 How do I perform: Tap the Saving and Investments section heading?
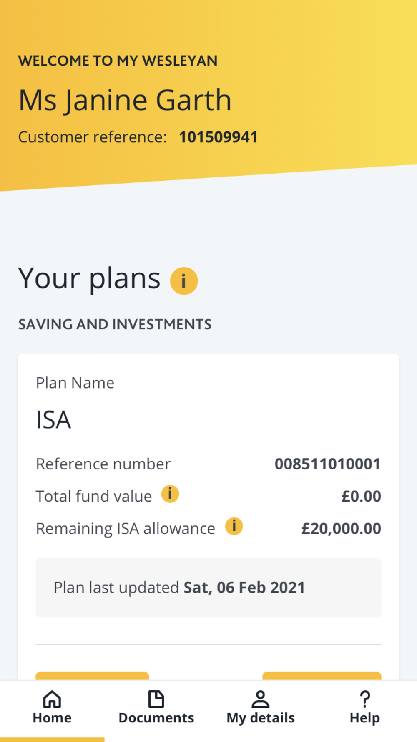(115, 324)
